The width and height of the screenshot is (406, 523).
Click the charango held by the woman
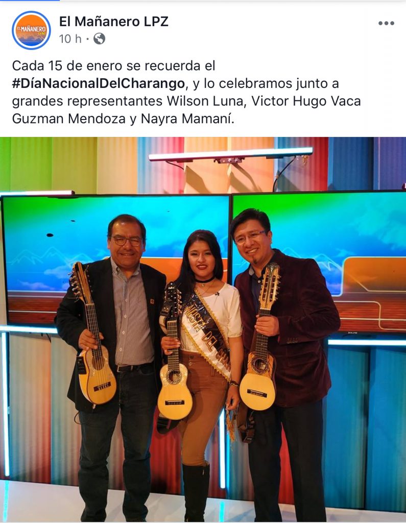[x=174, y=353]
